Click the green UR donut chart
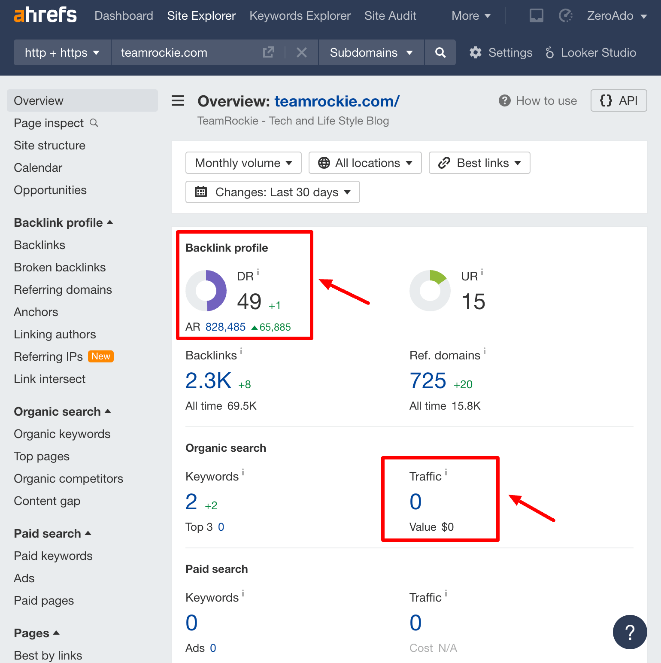 coord(430,291)
